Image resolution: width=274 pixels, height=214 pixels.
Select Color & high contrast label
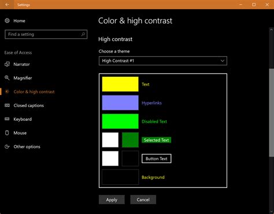34,92
